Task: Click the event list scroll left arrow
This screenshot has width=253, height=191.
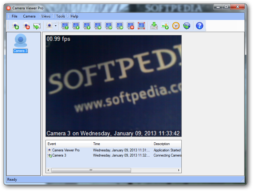Action: tap(48, 170)
